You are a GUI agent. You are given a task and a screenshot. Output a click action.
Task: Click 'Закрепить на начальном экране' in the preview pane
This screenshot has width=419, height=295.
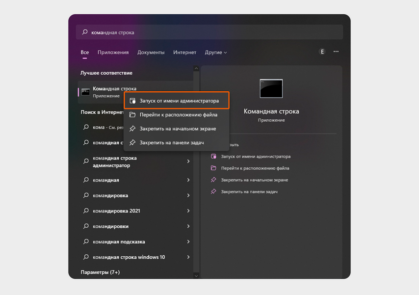tap(254, 180)
